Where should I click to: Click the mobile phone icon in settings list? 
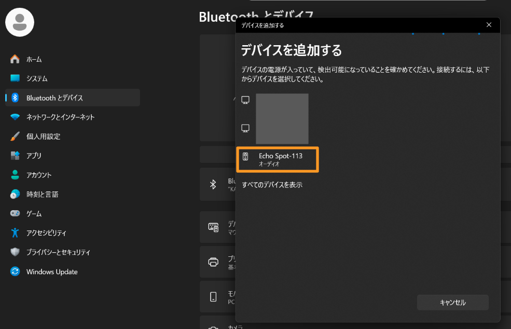pyautogui.click(x=213, y=297)
